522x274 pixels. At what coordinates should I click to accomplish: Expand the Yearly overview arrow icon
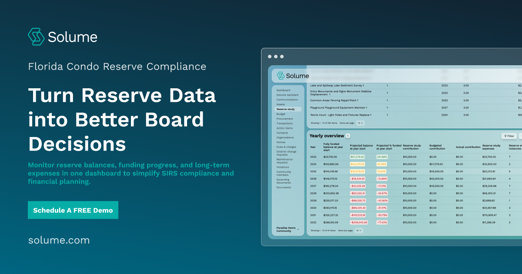tap(348, 136)
